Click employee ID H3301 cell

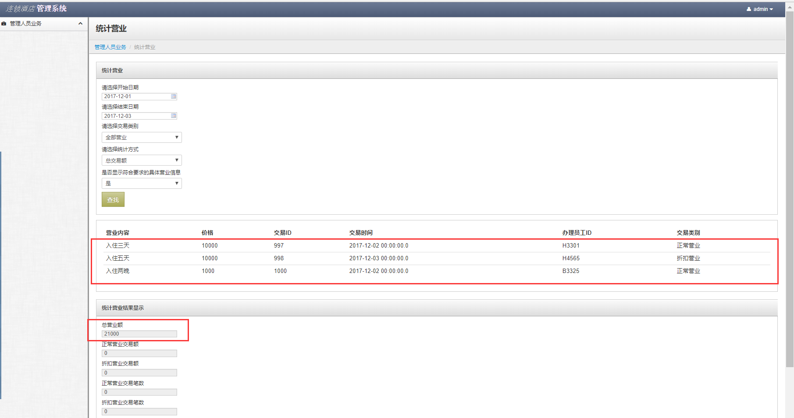[x=571, y=245]
